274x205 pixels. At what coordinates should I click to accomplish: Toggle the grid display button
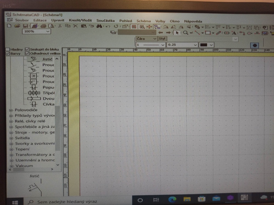pos(134,27)
